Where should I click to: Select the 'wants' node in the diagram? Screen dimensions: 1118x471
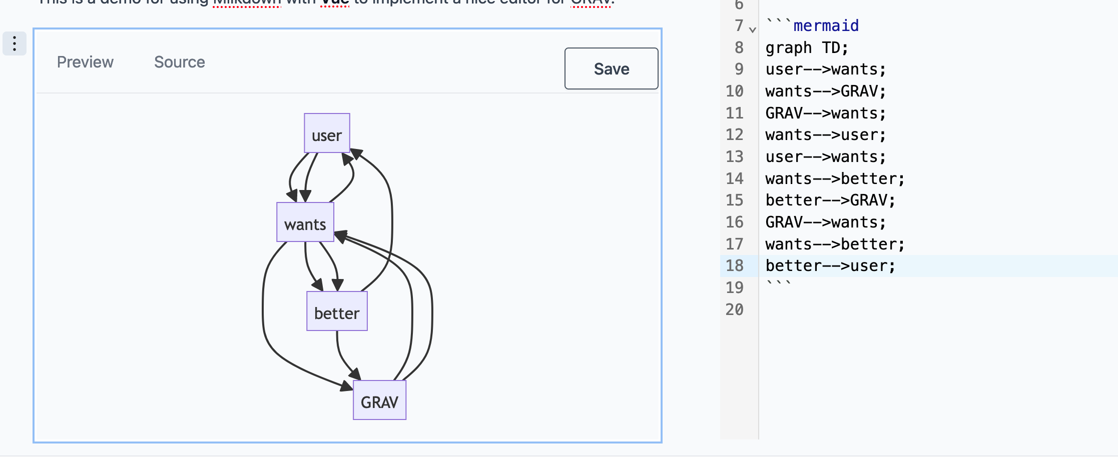pos(305,222)
